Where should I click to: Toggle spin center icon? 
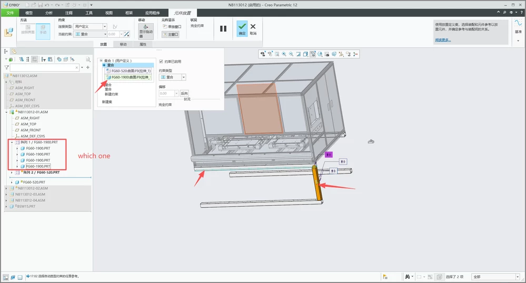point(355,54)
